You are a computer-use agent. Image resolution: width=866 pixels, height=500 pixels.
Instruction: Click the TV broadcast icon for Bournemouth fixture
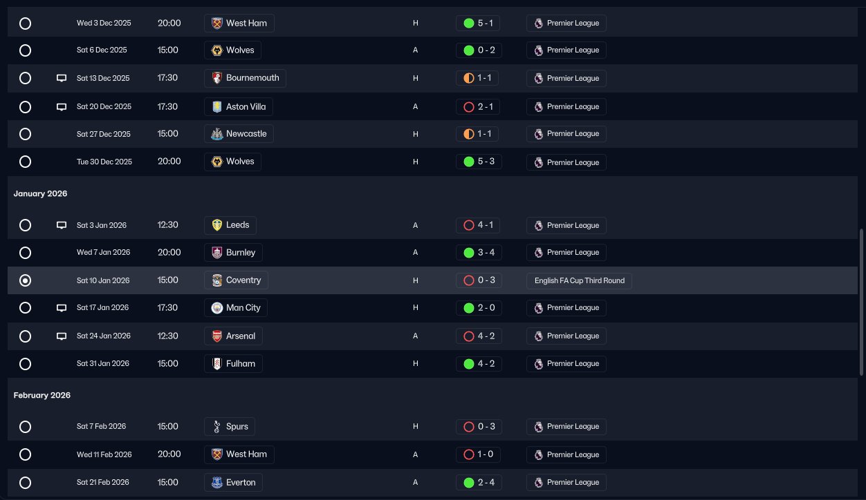(62, 78)
